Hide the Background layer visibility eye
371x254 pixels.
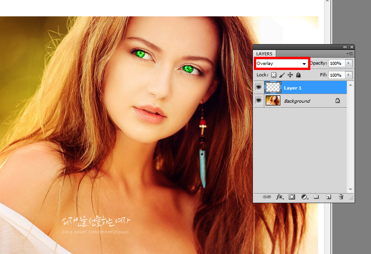pyautogui.click(x=258, y=100)
